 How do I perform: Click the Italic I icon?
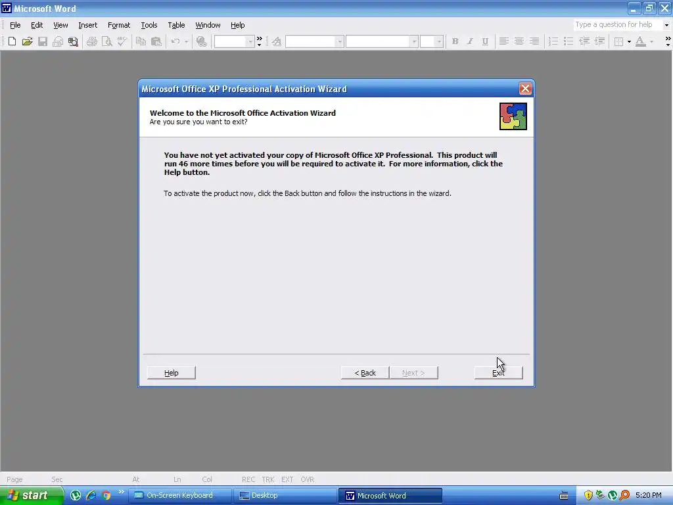pos(470,41)
